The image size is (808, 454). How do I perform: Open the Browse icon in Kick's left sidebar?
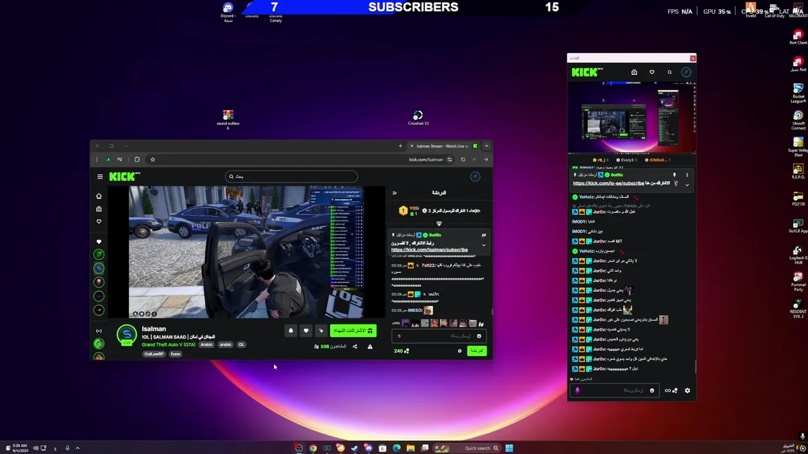[98, 209]
